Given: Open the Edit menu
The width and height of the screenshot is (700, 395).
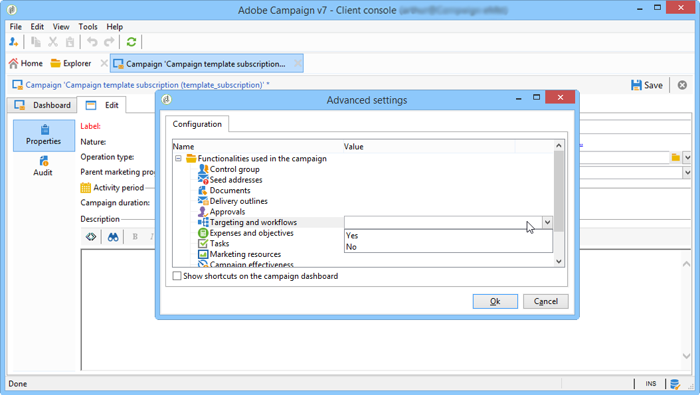Looking at the screenshot, I should pos(37,27).
